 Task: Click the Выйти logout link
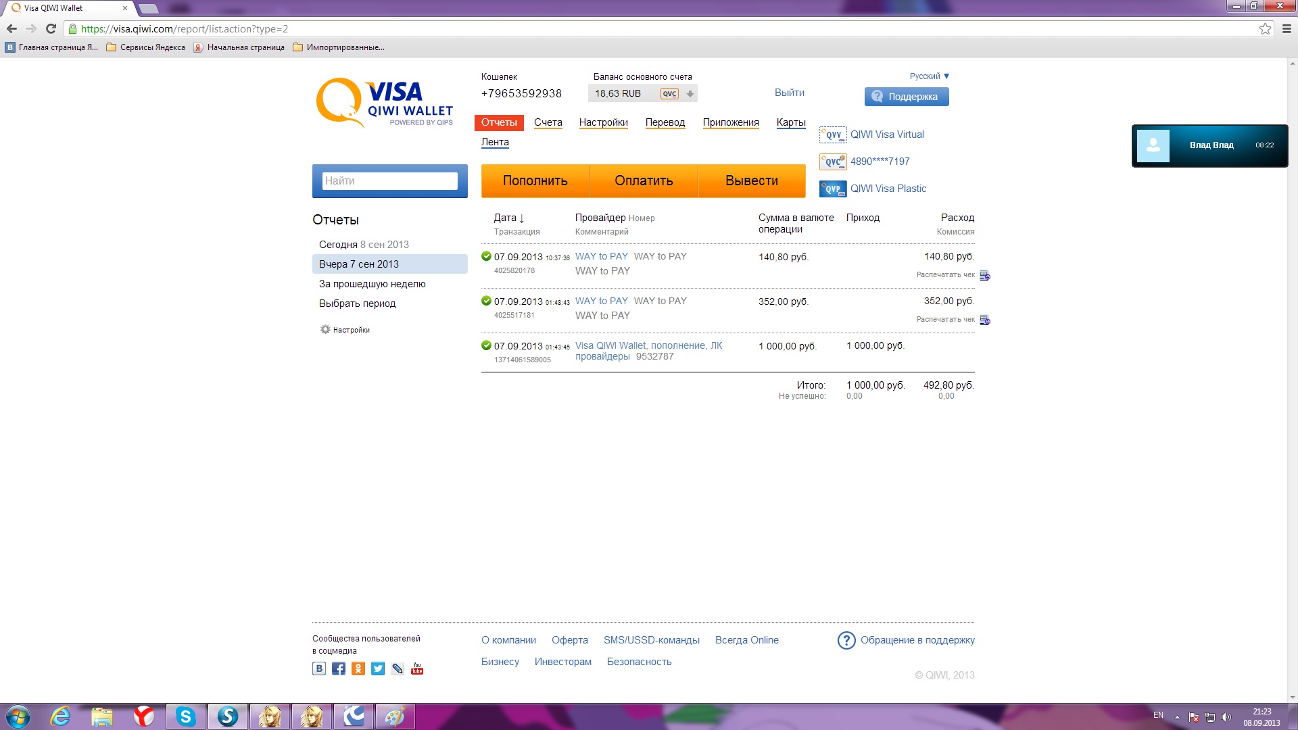point(790,93)
